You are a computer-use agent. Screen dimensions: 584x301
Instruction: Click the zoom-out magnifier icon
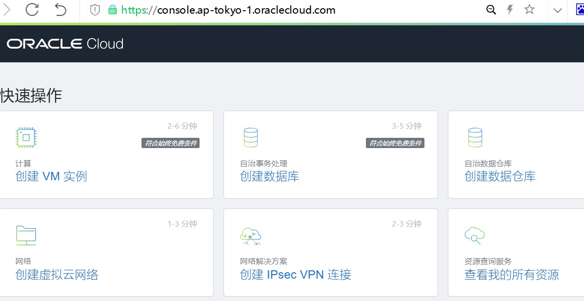pyautogui.click(x=491, y=10)
